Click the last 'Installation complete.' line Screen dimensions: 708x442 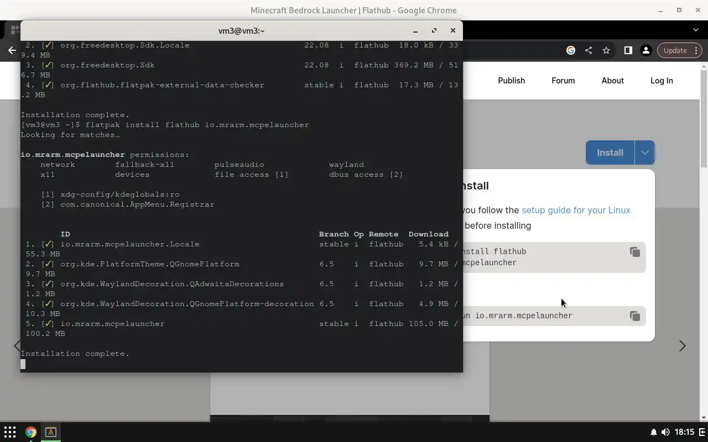pyautogui.click(x=75, y=354)
